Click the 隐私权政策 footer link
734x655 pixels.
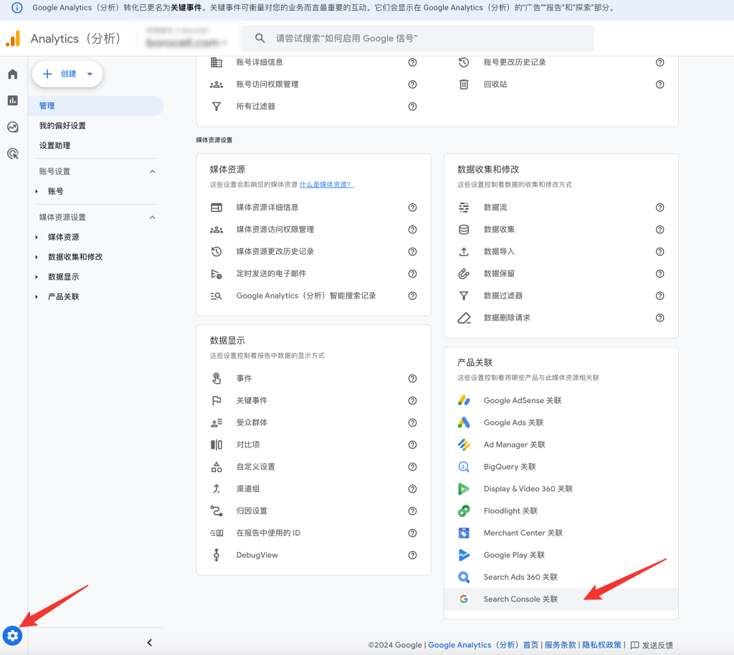pyautogui.click(x=601, y=645)
